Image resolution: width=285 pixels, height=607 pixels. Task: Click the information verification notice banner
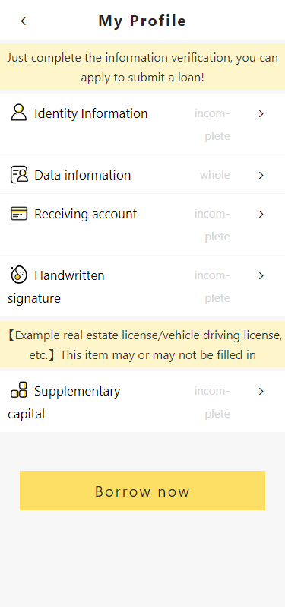[142, 67]
